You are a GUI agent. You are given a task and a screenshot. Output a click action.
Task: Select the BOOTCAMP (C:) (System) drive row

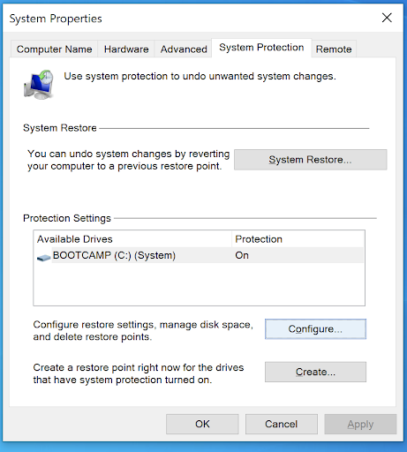[x=200, y=255]
